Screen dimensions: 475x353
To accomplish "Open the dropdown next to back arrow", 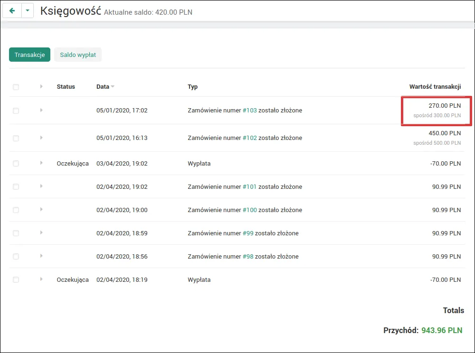I will pos(28,10).
